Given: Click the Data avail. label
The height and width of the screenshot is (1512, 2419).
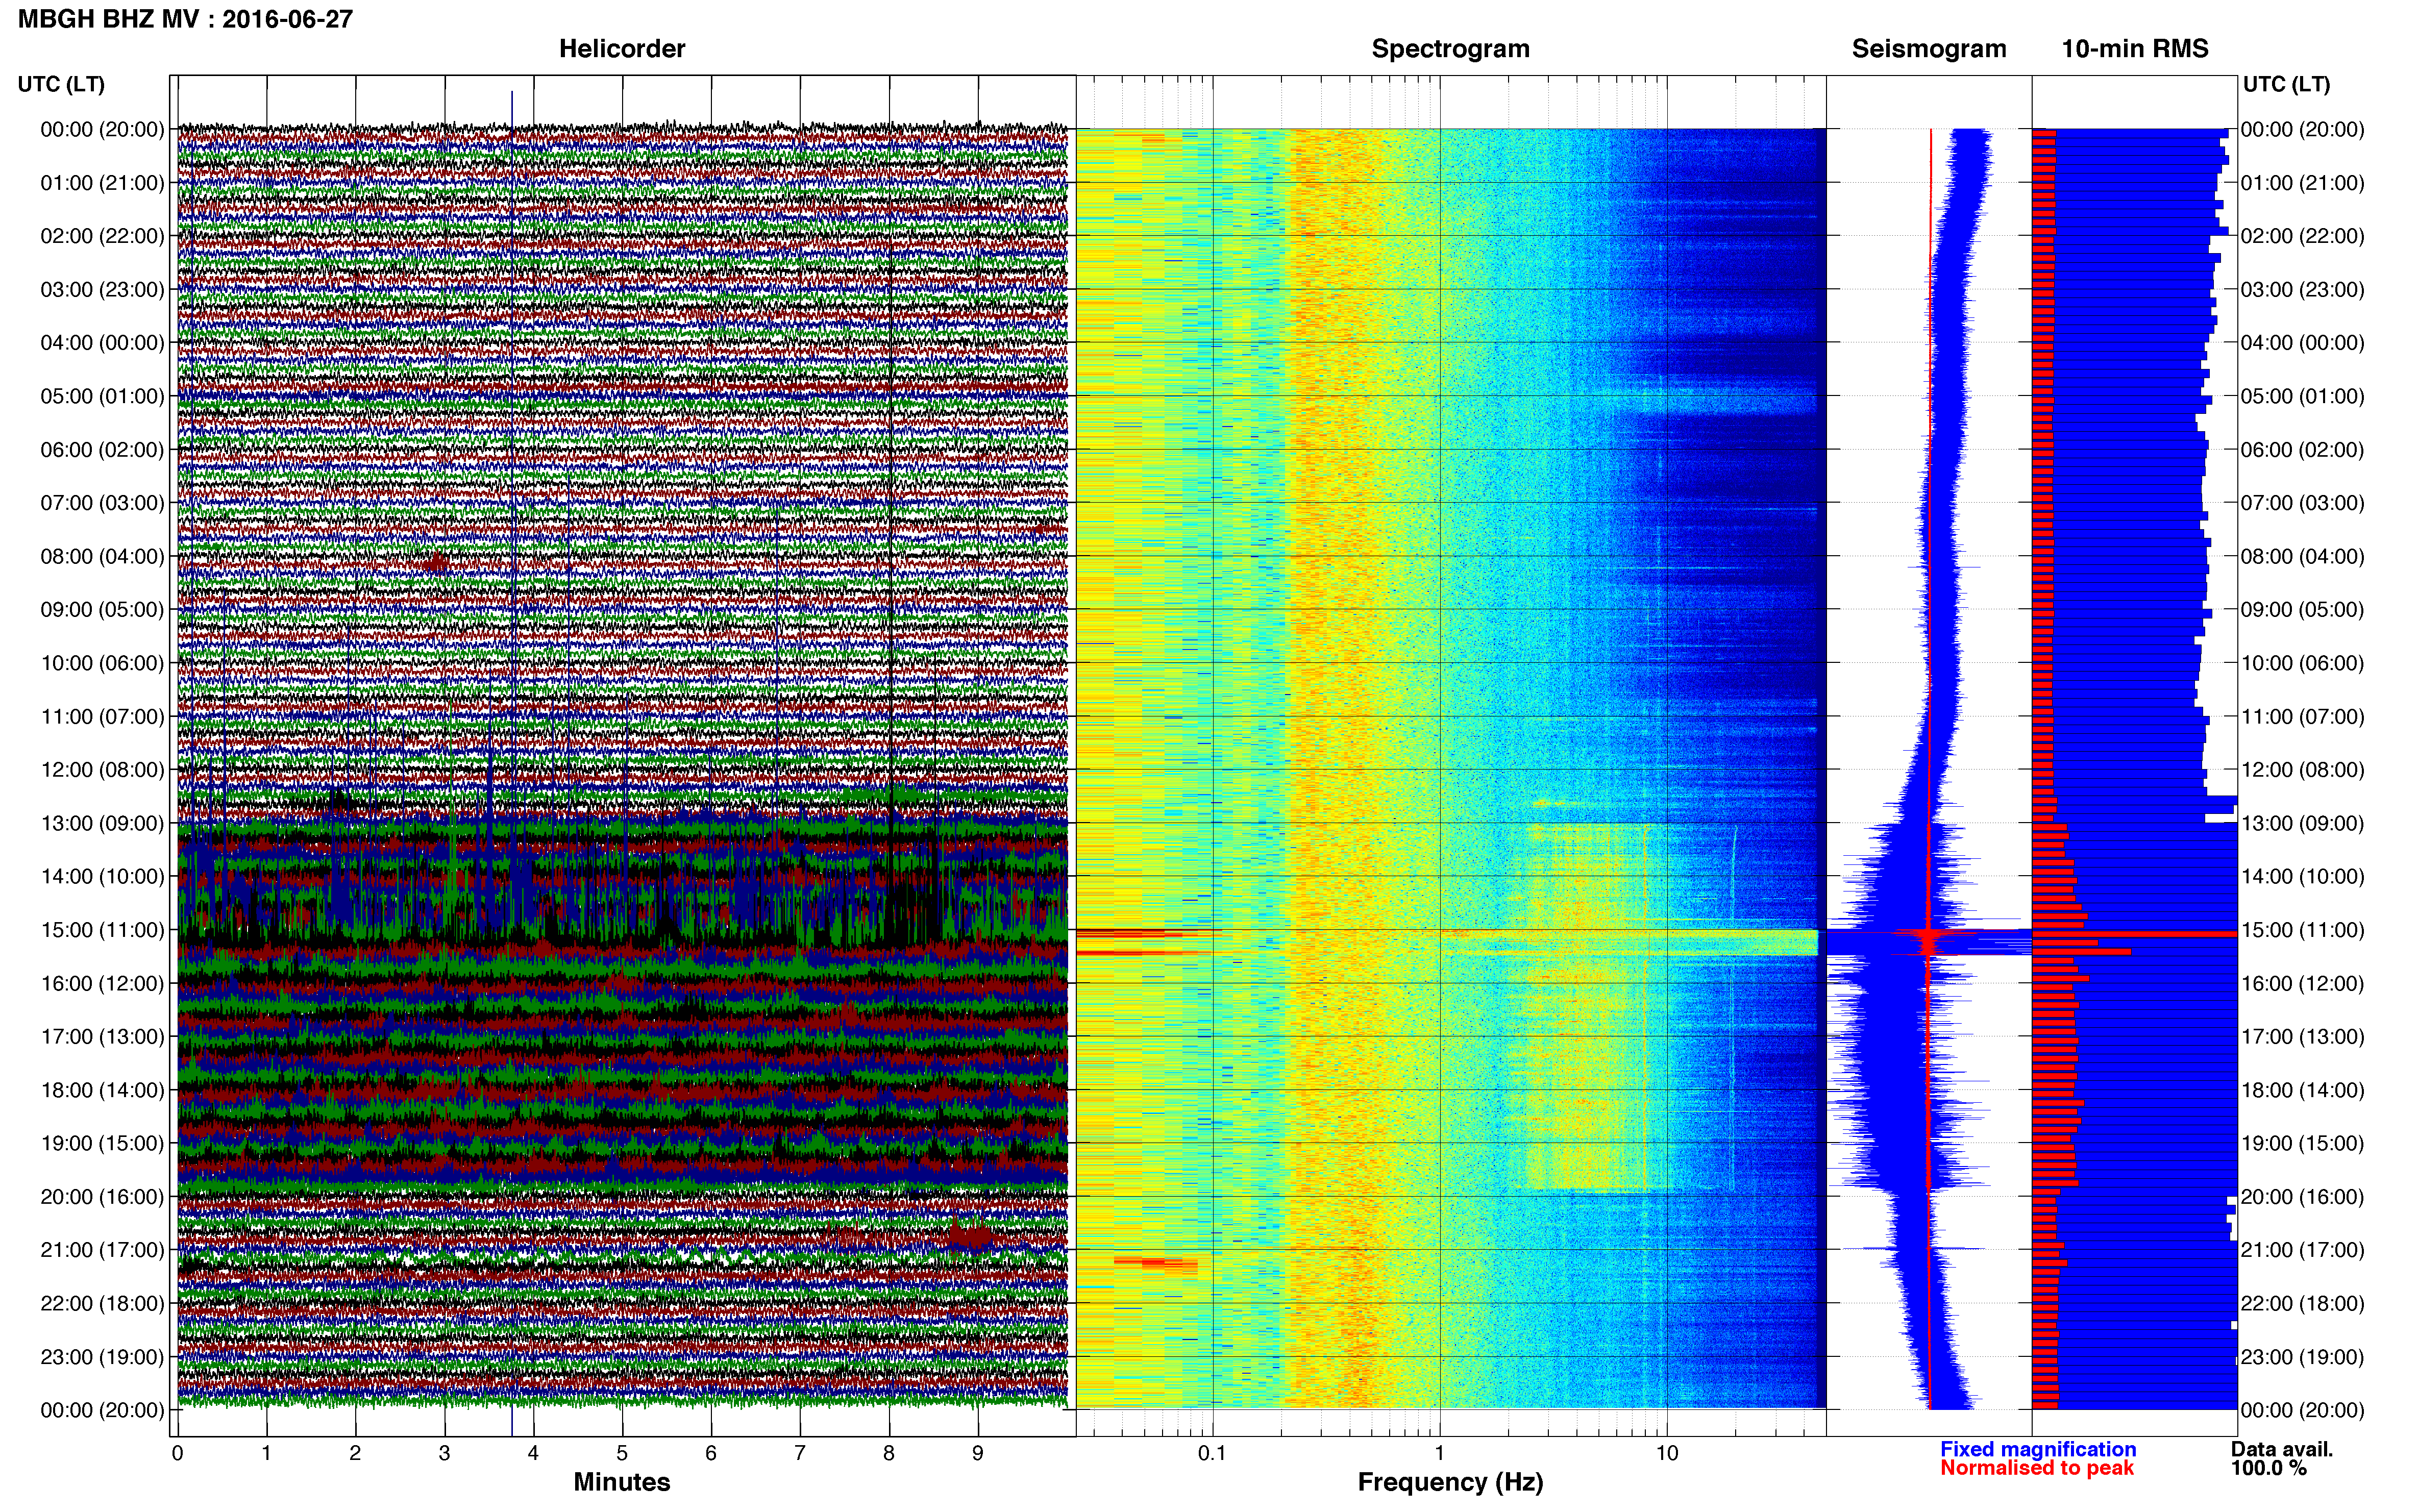Looking at the screenshot, I should tap(2282, 1449).
